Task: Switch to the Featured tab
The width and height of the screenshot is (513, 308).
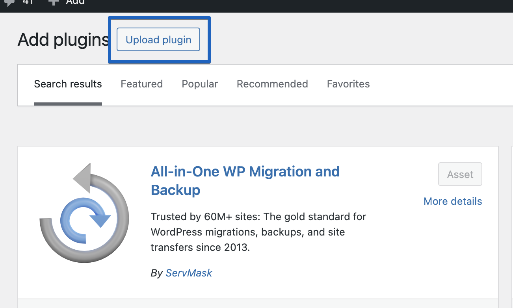Action: click(141, 84)
